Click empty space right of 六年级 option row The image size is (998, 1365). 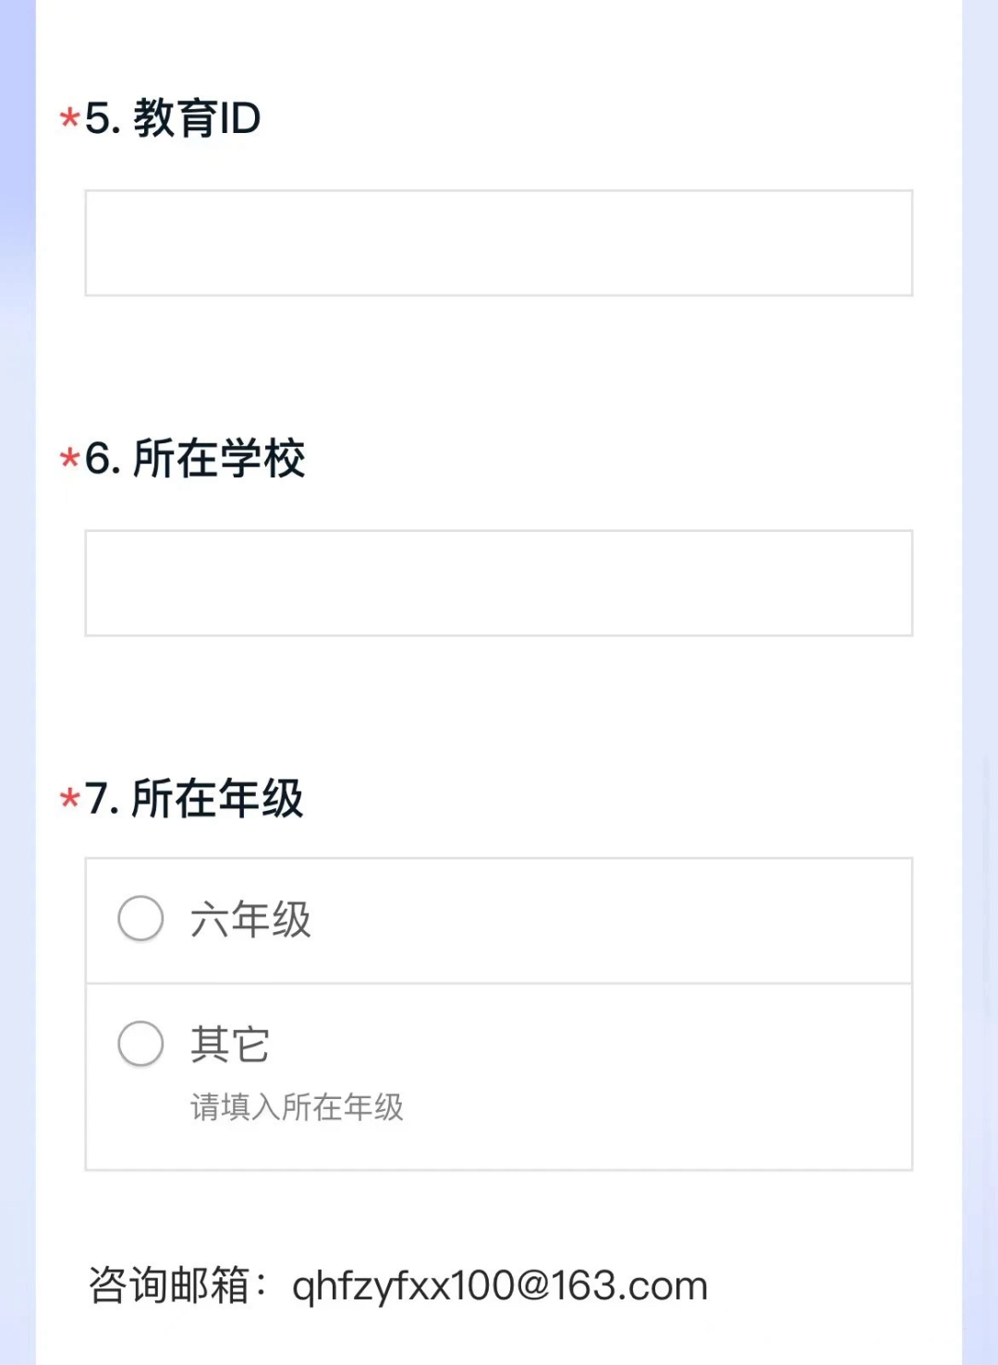pos(610,920)
